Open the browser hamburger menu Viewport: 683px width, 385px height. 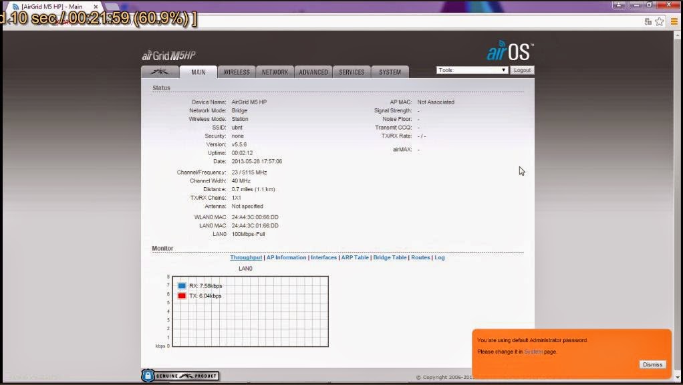pyautogui.click(x=674, y=21)
